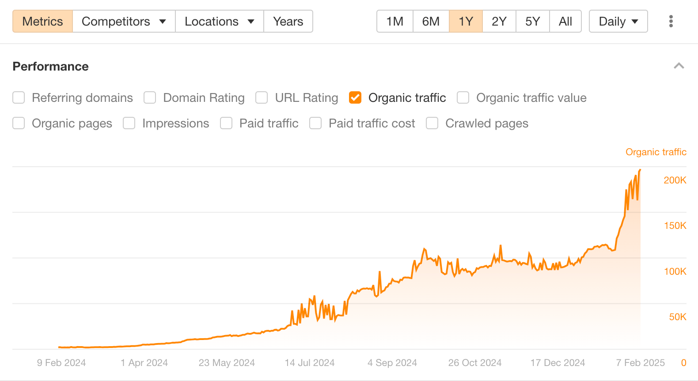Disable the Organic traffic checkbox
698x381 pixels.
355,97
